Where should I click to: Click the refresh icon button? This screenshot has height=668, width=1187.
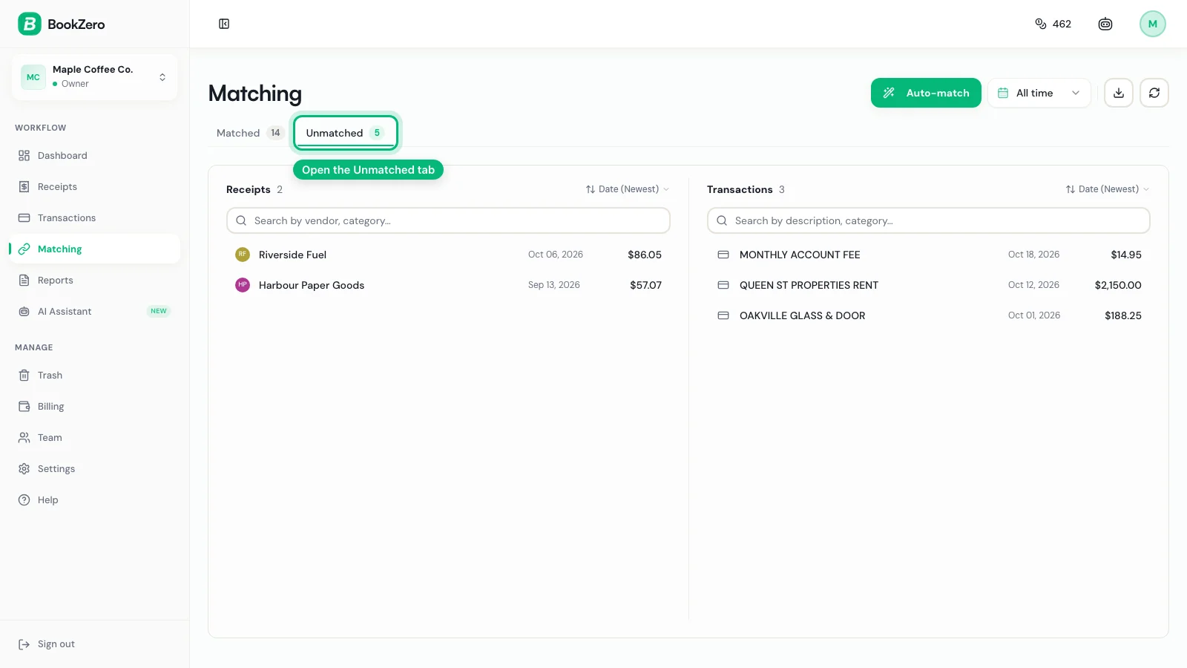(1154, 93)
